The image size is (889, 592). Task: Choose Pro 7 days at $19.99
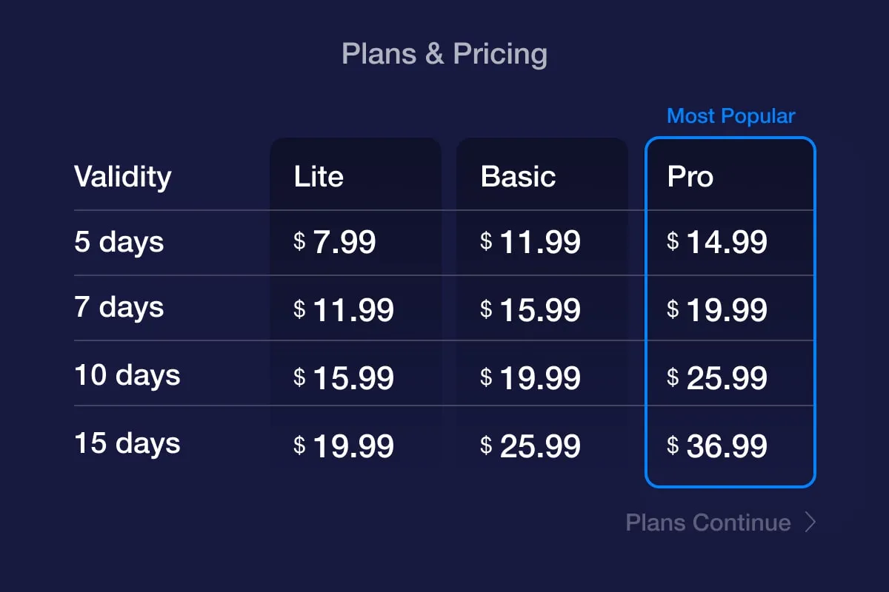pos(717,310)
